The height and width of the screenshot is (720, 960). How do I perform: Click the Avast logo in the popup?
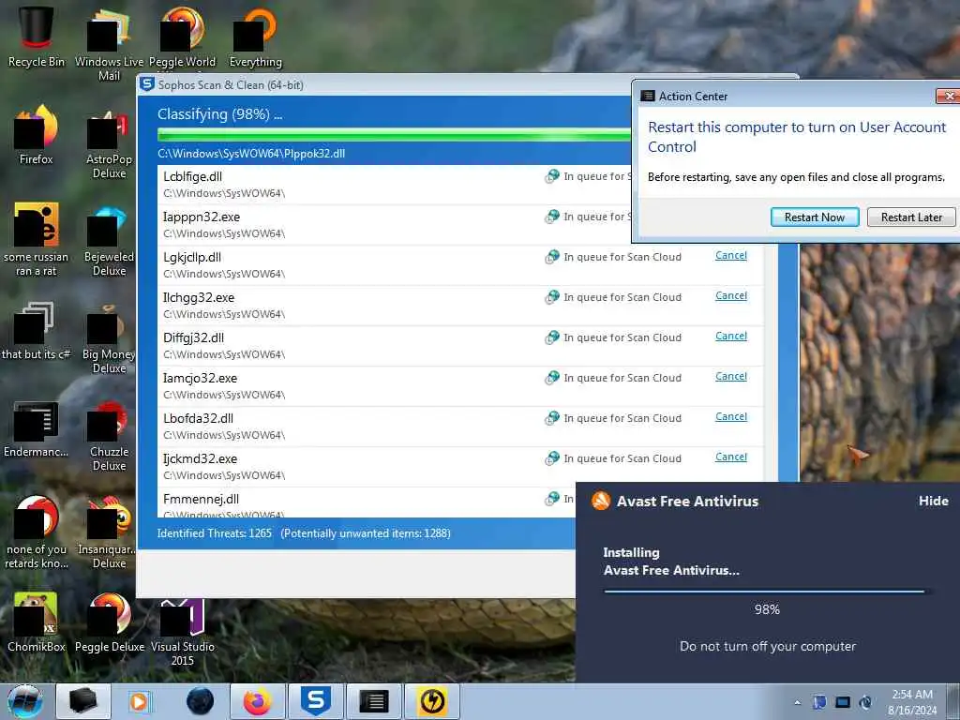(x=601, y=501)
